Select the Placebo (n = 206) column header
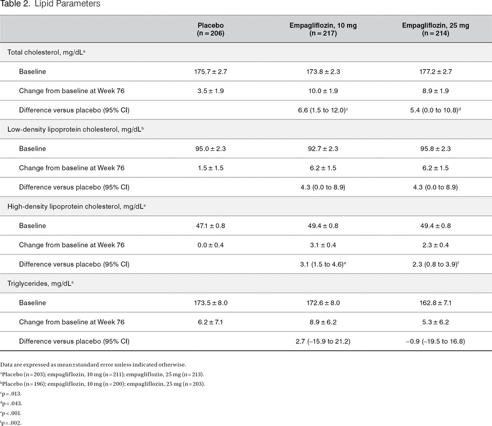The image size is (492, 426). [211, 29]
